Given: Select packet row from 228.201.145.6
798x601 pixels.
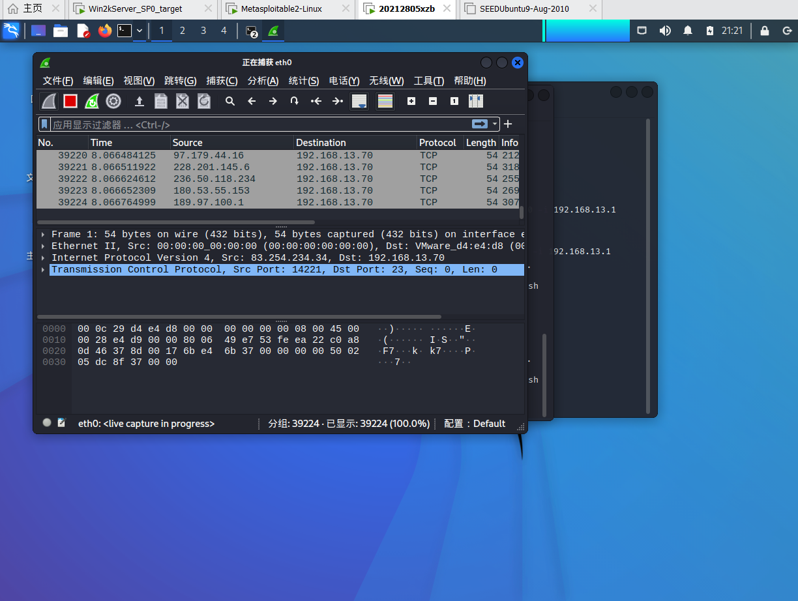Looking at the screenshot, I should 278,167.
